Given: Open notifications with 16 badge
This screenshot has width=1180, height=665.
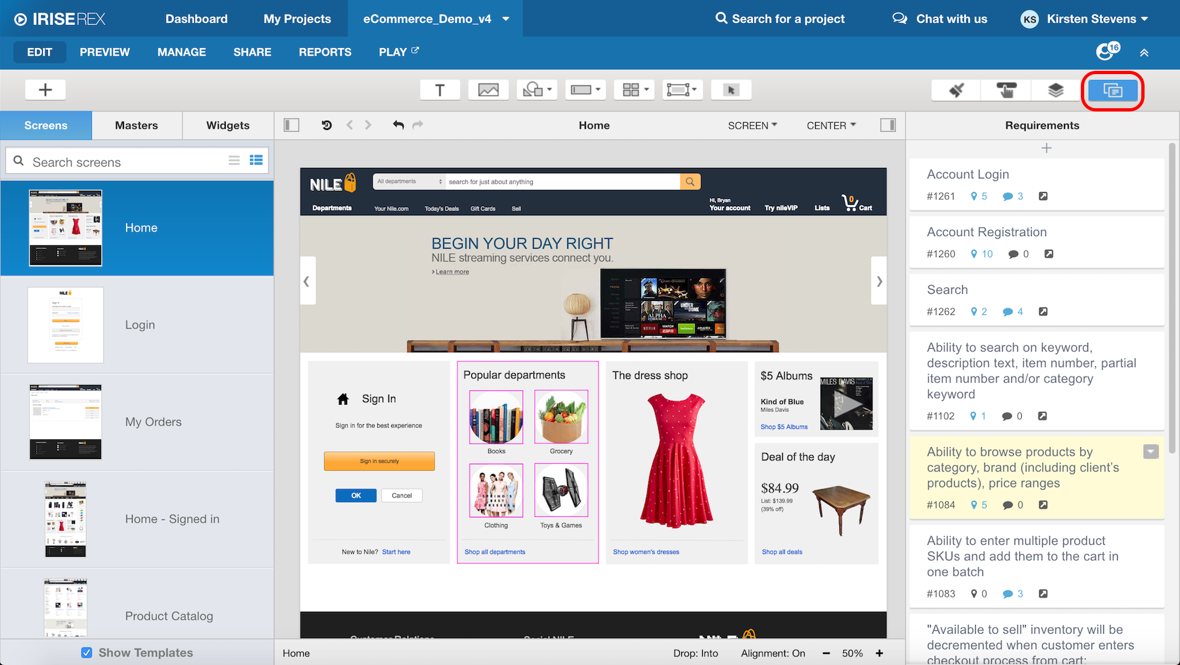Looking at the screenshot, I should click(1108, 51).
